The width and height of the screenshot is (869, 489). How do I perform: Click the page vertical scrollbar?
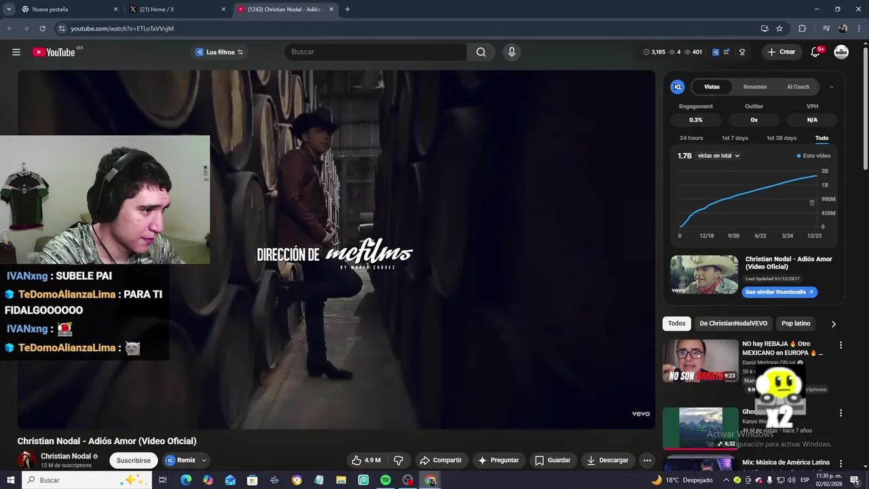(865, 109)
